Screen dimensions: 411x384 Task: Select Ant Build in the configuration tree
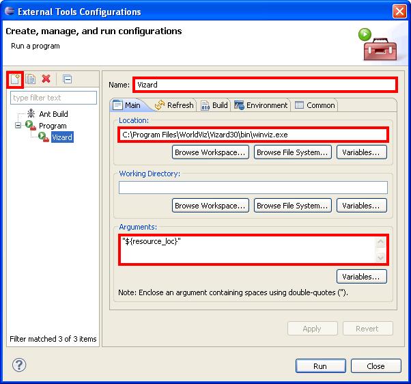tap(53, 114)
